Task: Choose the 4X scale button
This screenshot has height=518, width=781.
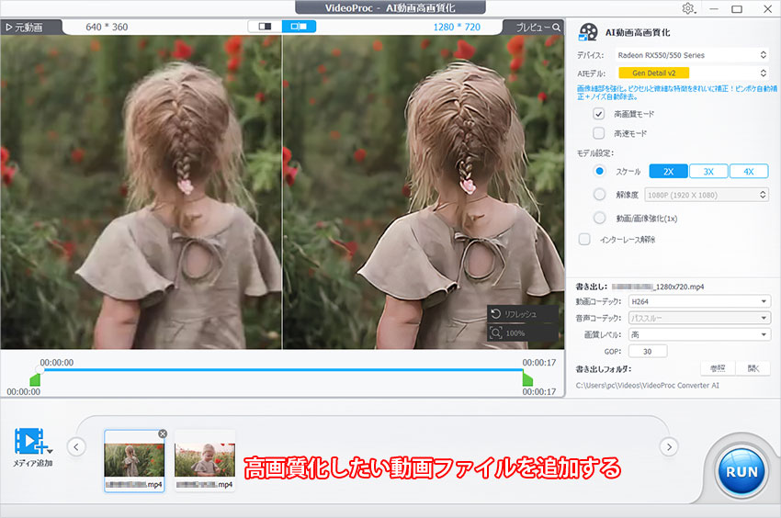Action: (749, 172)
